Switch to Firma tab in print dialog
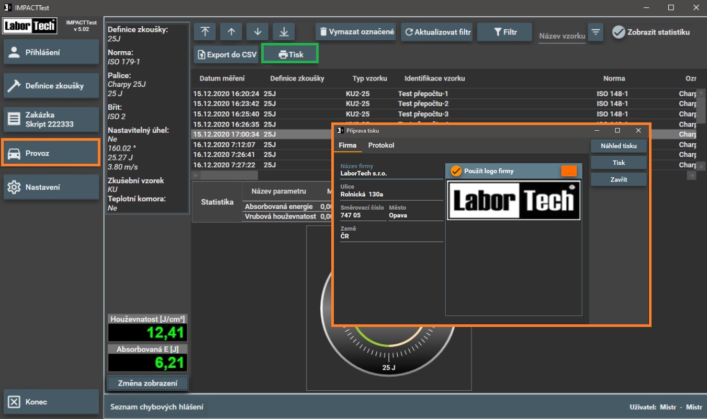707x419 pixels. point(347,145)
